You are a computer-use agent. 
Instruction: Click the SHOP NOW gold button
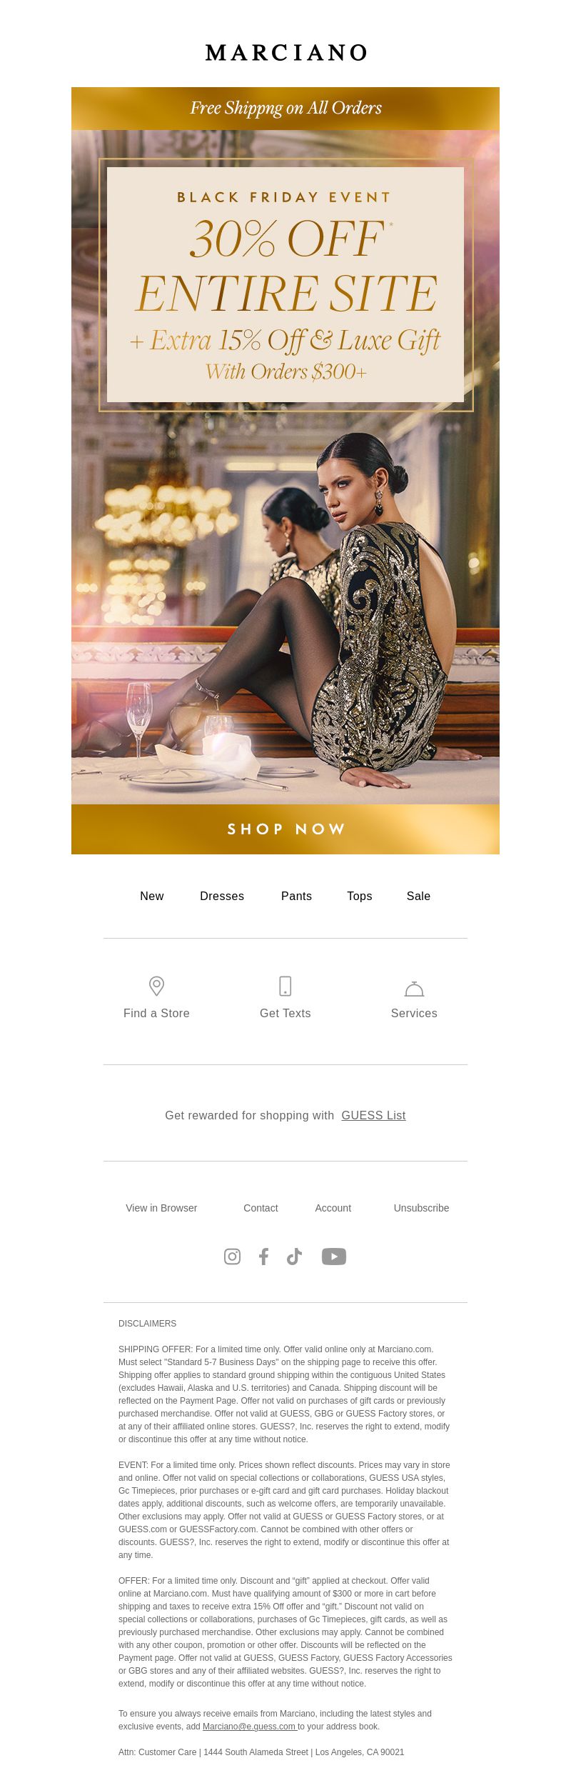pyautogui.click(x=285, y=829)
